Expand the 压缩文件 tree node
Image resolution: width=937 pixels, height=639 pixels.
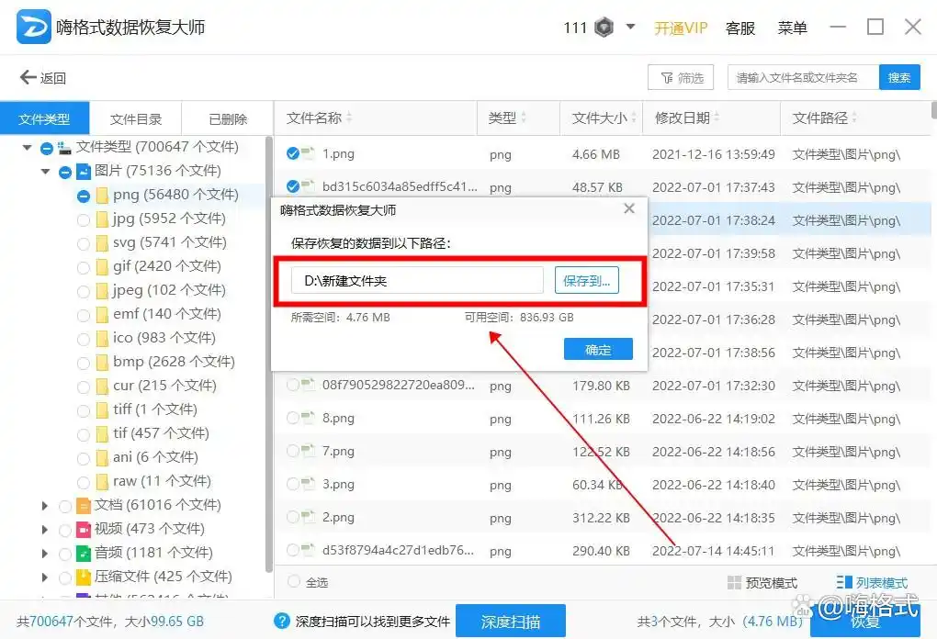[x=45, y=577]
